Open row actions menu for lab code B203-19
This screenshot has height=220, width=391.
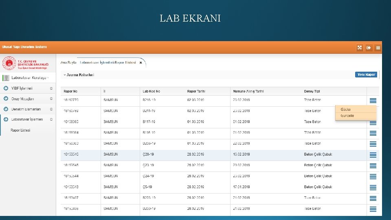coord(373,198)
